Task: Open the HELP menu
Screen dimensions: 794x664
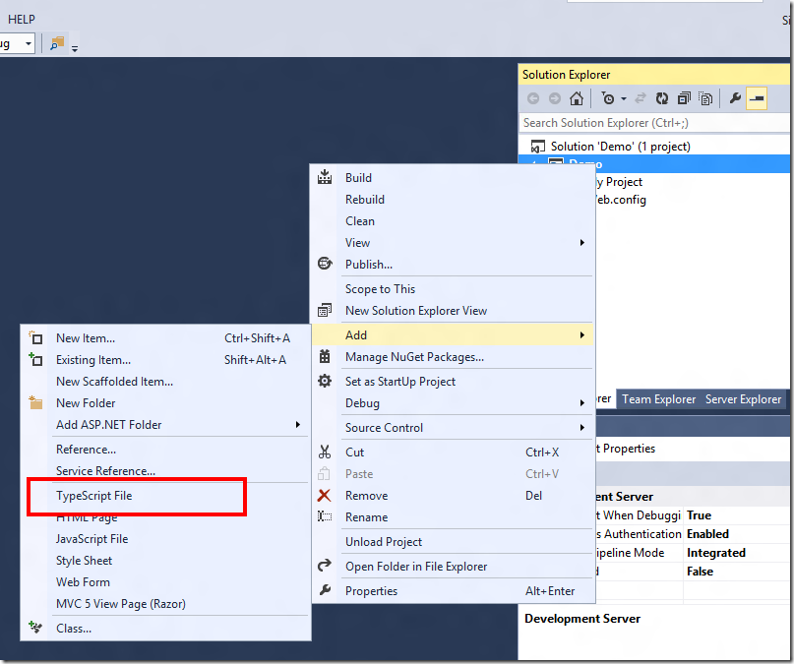Action: pyautogui.click(x=22, y=18)
